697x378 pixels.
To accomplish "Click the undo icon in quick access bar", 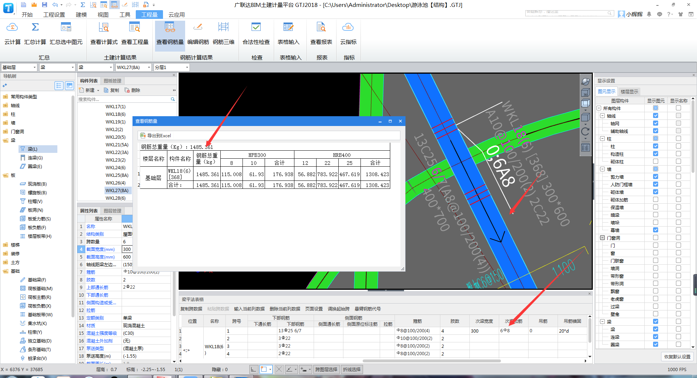I will click(55, 5).
